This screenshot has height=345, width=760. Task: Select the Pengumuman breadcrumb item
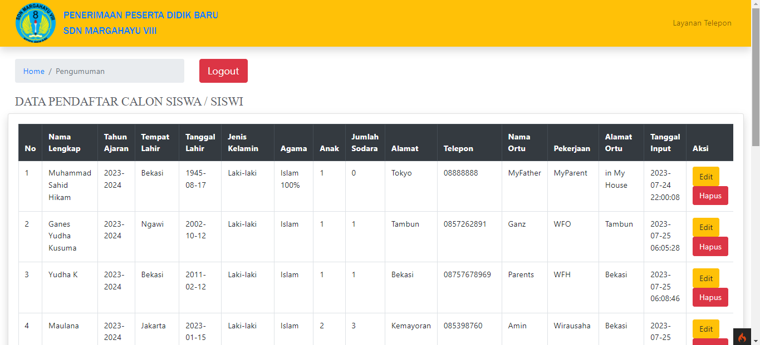point(80,71)
